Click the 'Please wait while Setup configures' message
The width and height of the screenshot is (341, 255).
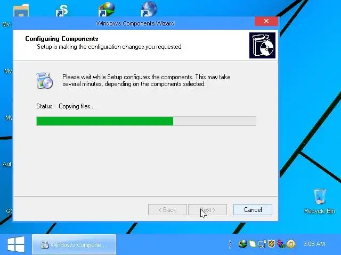point(147,80)
